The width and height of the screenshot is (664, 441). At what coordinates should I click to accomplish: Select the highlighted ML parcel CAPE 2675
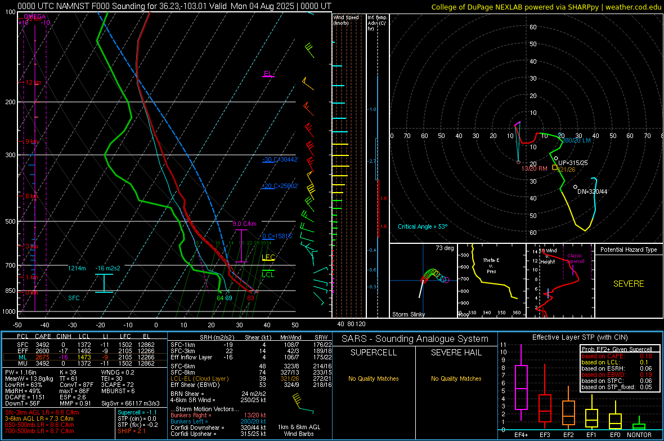click(x=42, y=357)
